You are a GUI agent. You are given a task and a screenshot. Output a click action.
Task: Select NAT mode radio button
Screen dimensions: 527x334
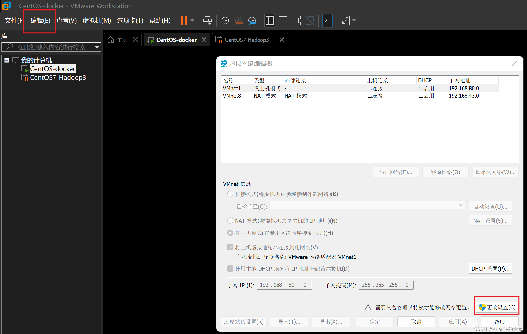click(230, 221)
